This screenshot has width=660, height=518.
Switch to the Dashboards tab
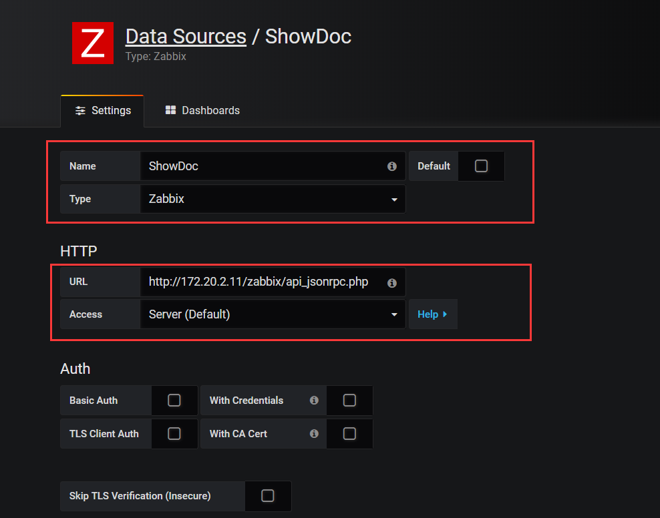202,110
